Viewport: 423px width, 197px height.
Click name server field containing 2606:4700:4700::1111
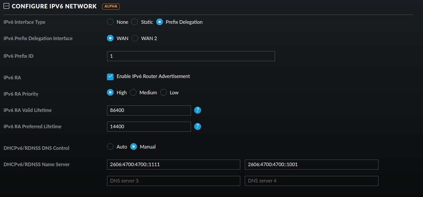(x=173, y=164)
